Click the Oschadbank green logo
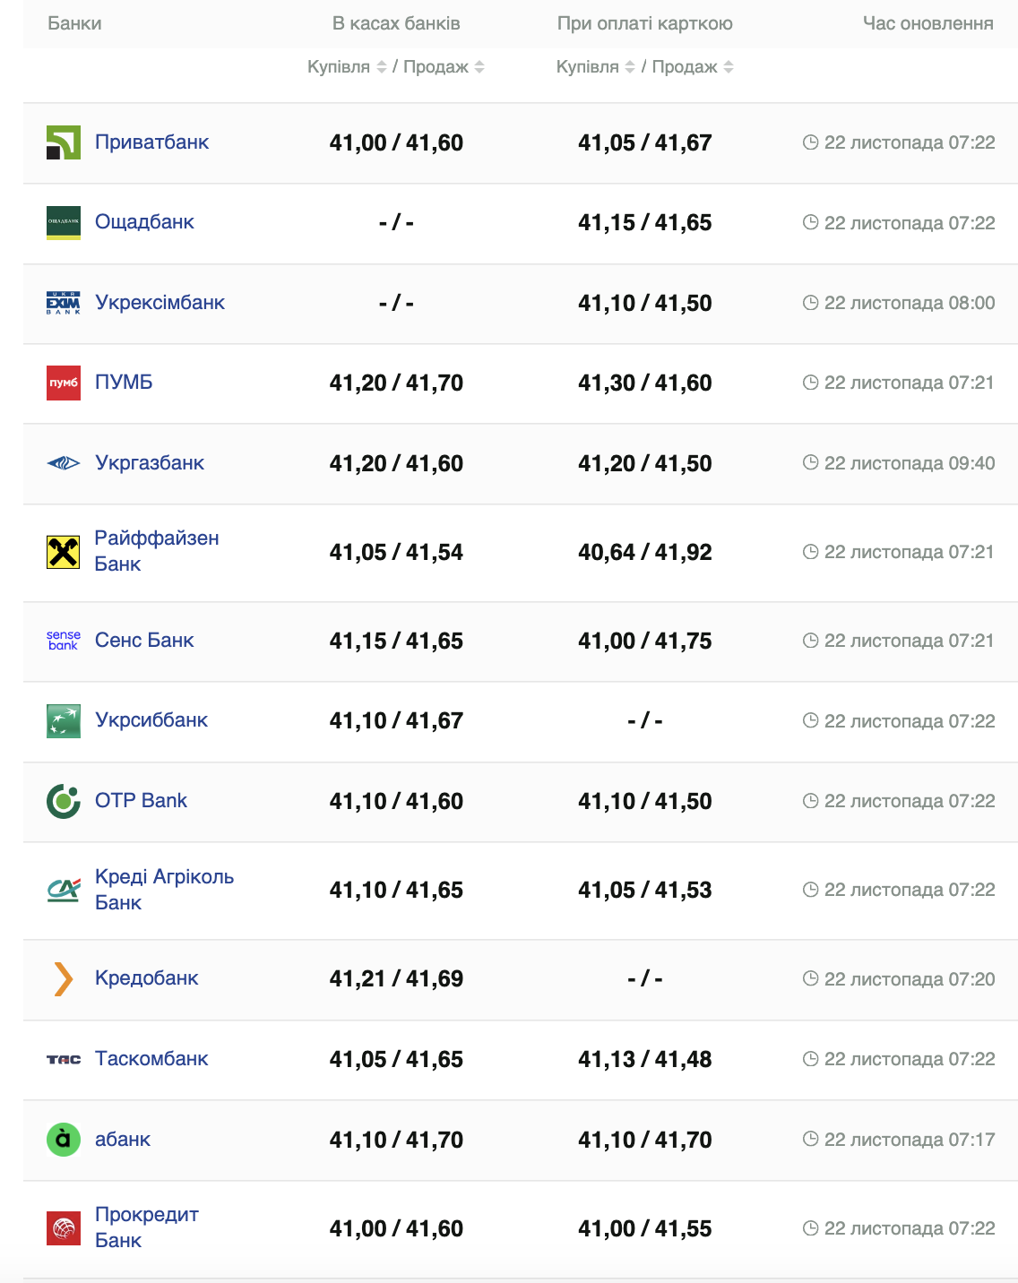This screenshot has height=1283, width=1018. click(x=64, y=222)
